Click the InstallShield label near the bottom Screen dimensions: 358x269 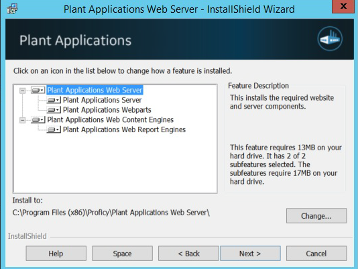tap(27, 236)
